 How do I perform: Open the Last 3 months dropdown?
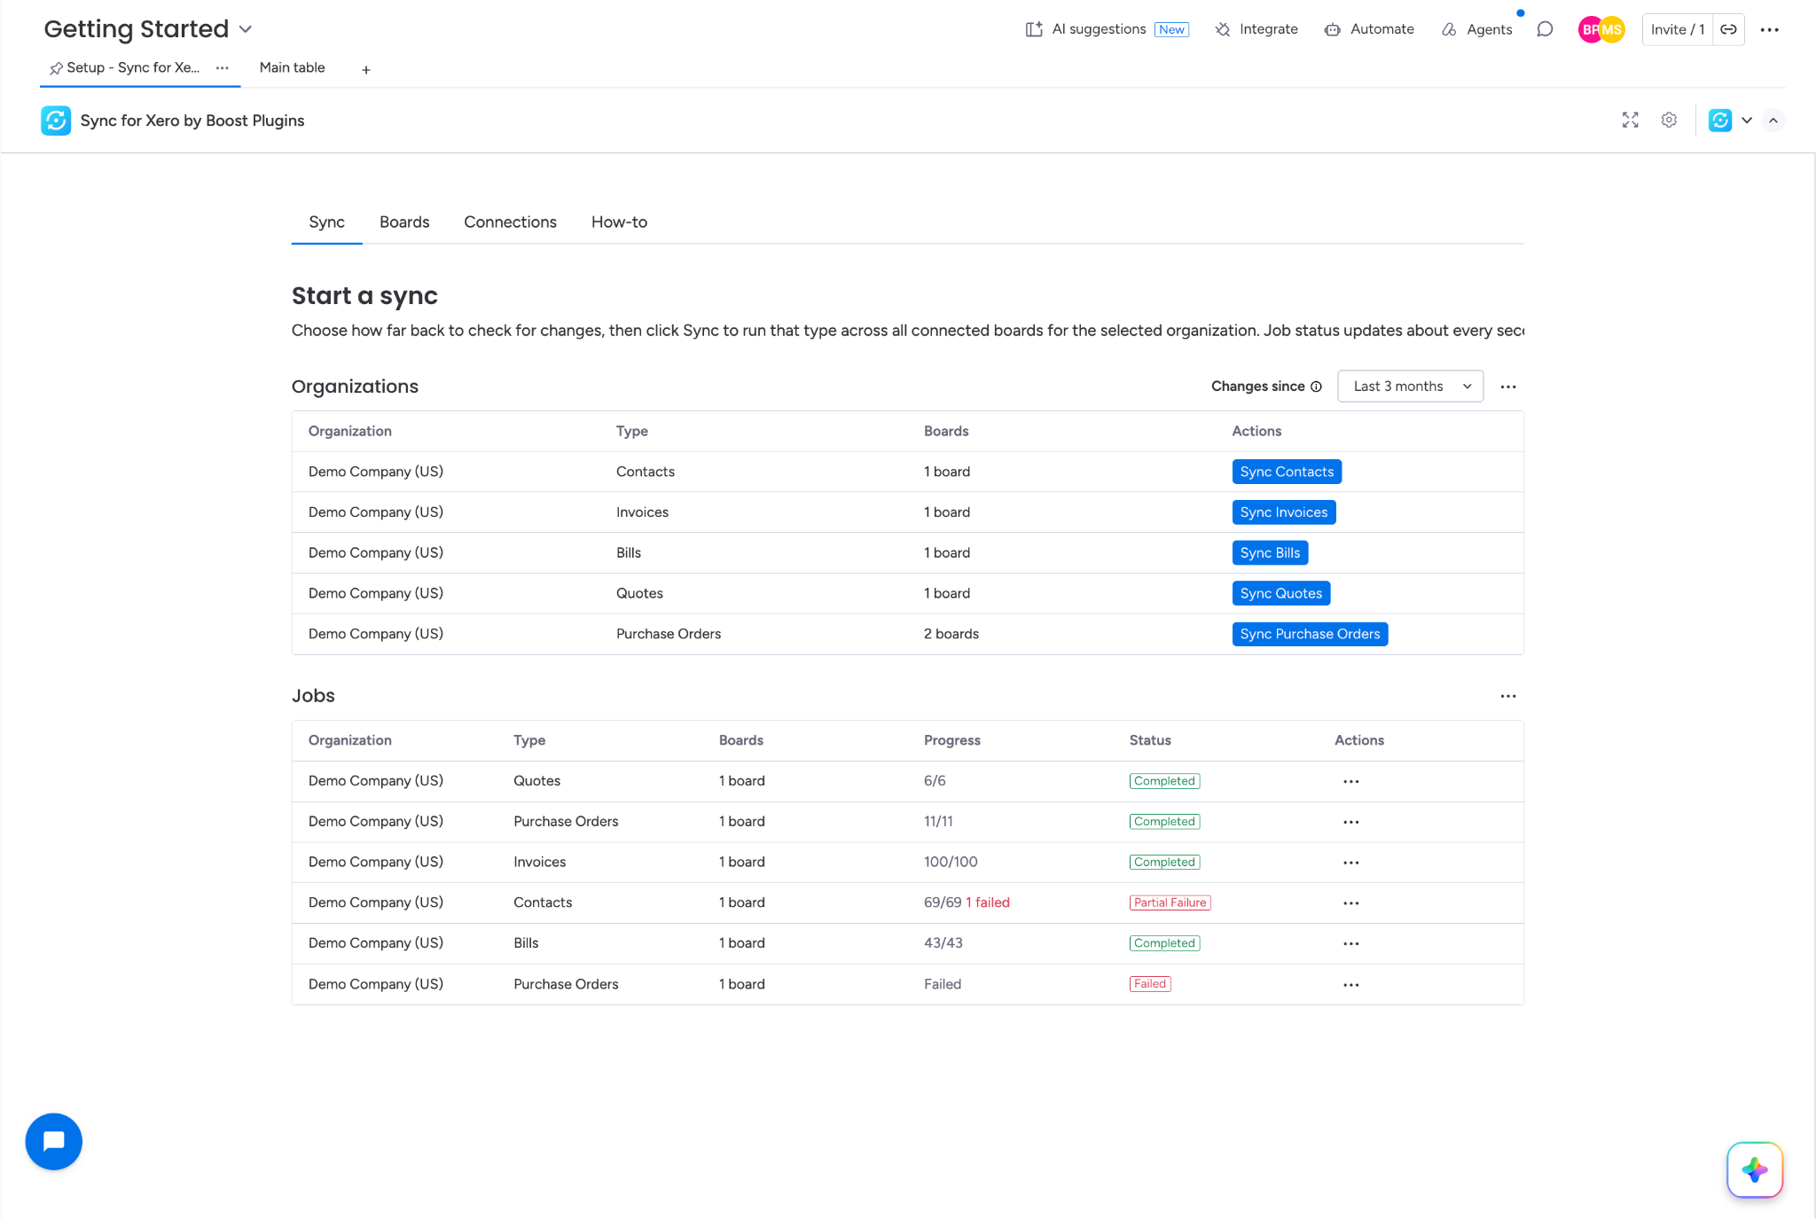click(x=1410, y=387)
